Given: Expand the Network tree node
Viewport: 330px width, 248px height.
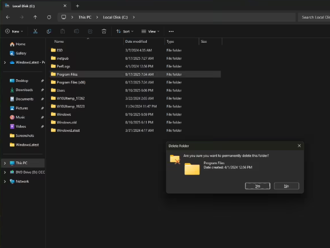Looking at the screenshot, I should (5, 182).
